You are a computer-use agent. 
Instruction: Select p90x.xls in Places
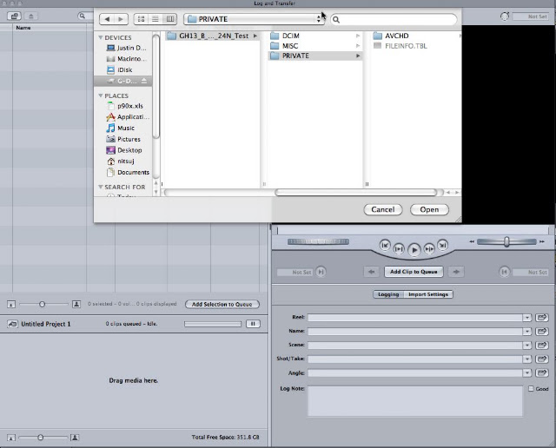[x=125, y=106]
